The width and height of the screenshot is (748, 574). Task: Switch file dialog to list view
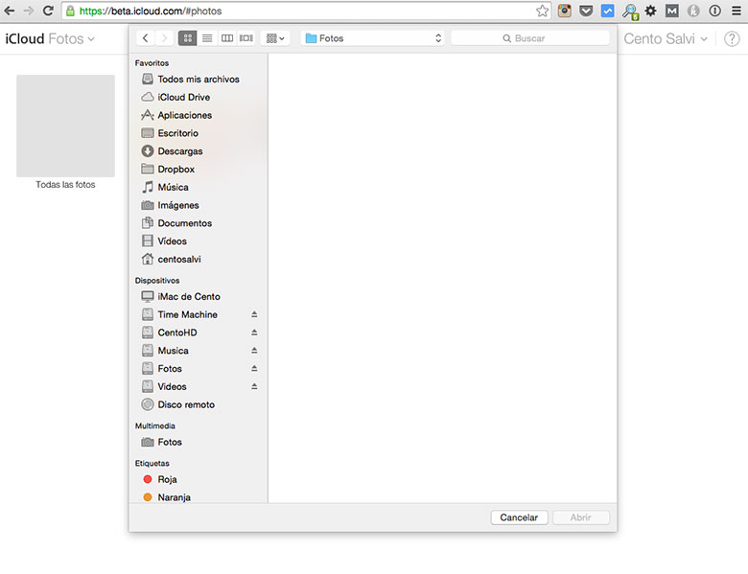[207, 38]
